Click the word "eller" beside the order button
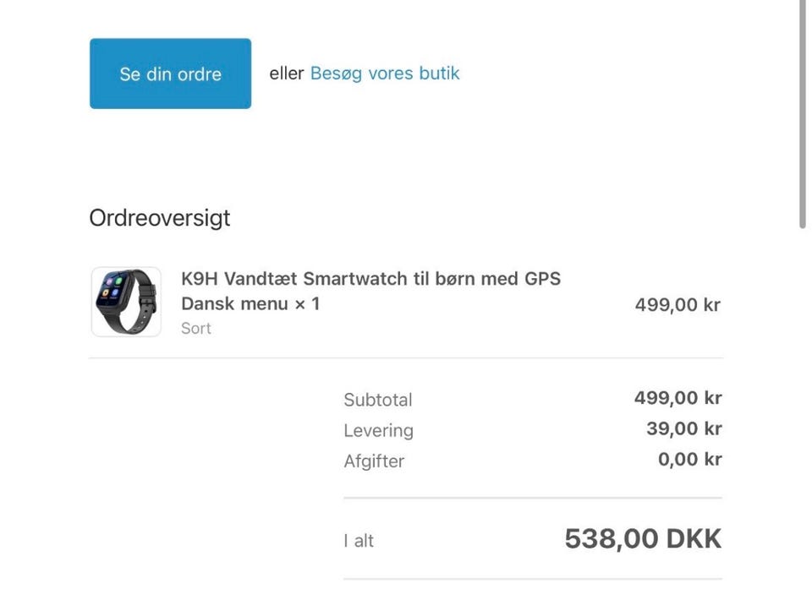Image resolution: width=812 pixels, height=600 pixels. (x=286, y=74)
